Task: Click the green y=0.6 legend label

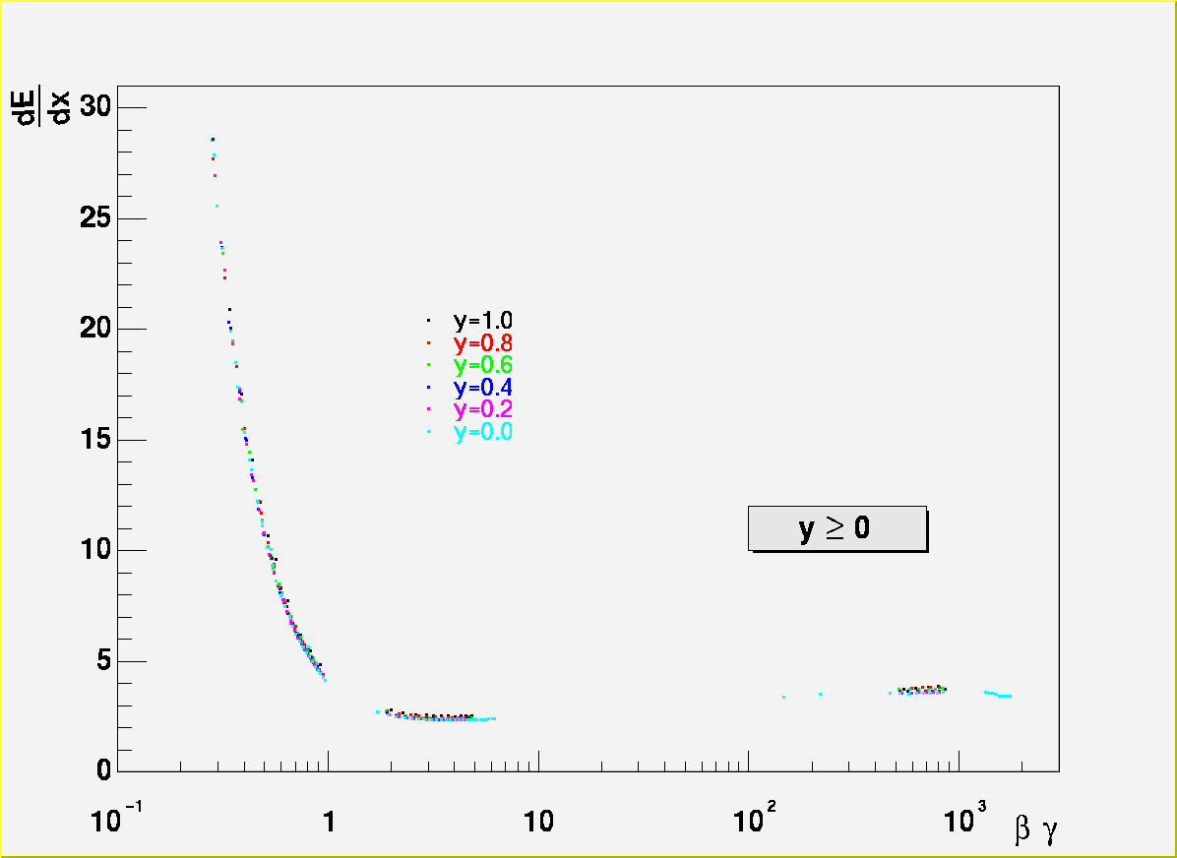Action: (x=481, y=366)
